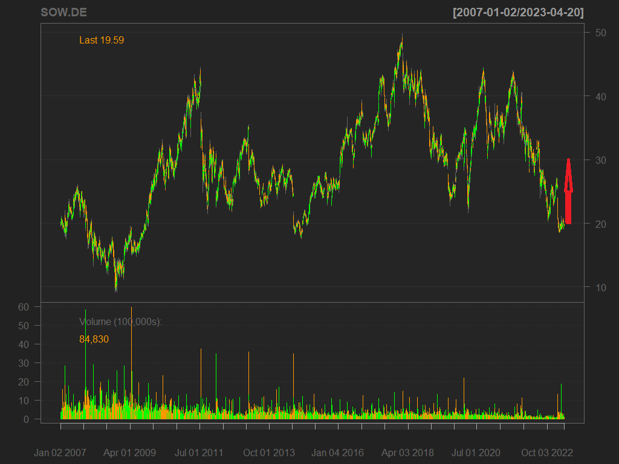Click the Apr 03 2018 date label

[407, 453]
